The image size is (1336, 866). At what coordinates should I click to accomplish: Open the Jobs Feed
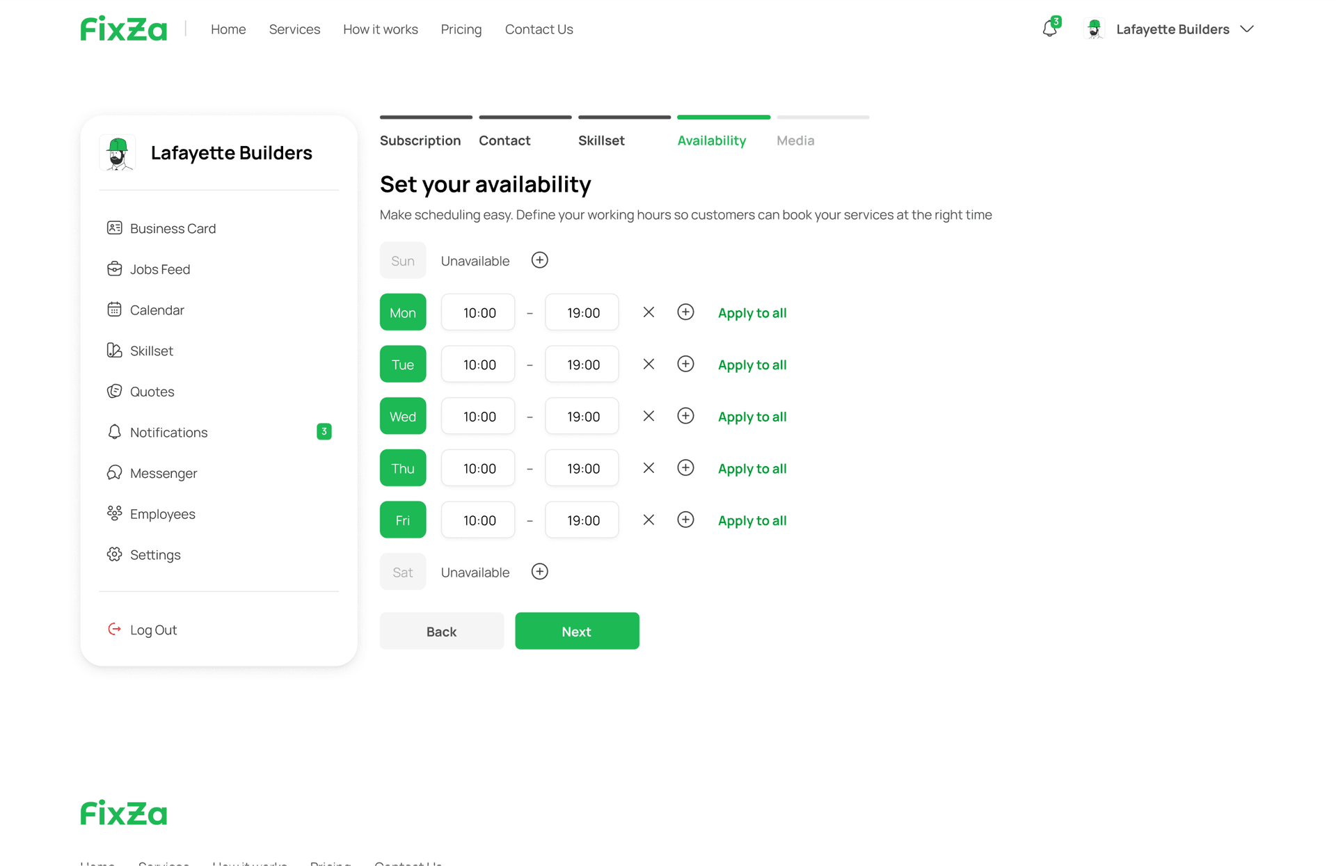[159, 268]
